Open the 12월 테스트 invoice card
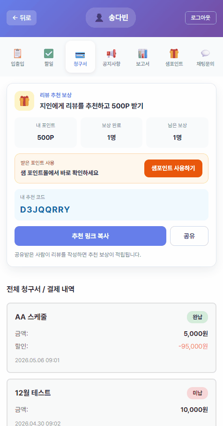This screenshot has height=426, width=223. coord(111,403)
